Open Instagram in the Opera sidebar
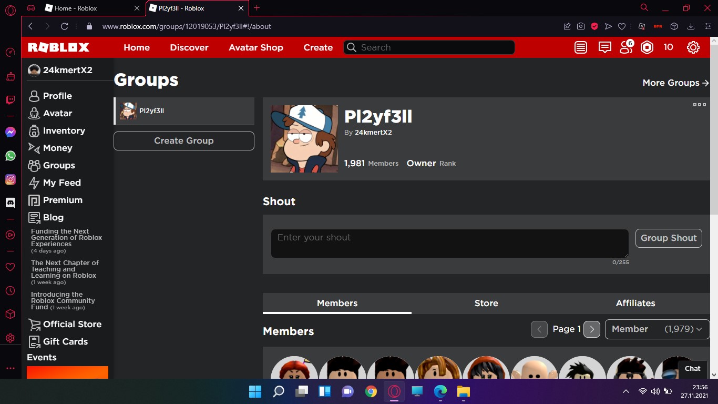 (11, 179)
